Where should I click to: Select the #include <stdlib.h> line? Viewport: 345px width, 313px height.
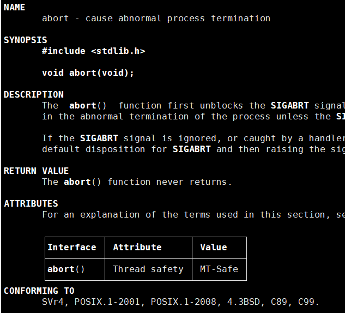[x=94, y=51]
